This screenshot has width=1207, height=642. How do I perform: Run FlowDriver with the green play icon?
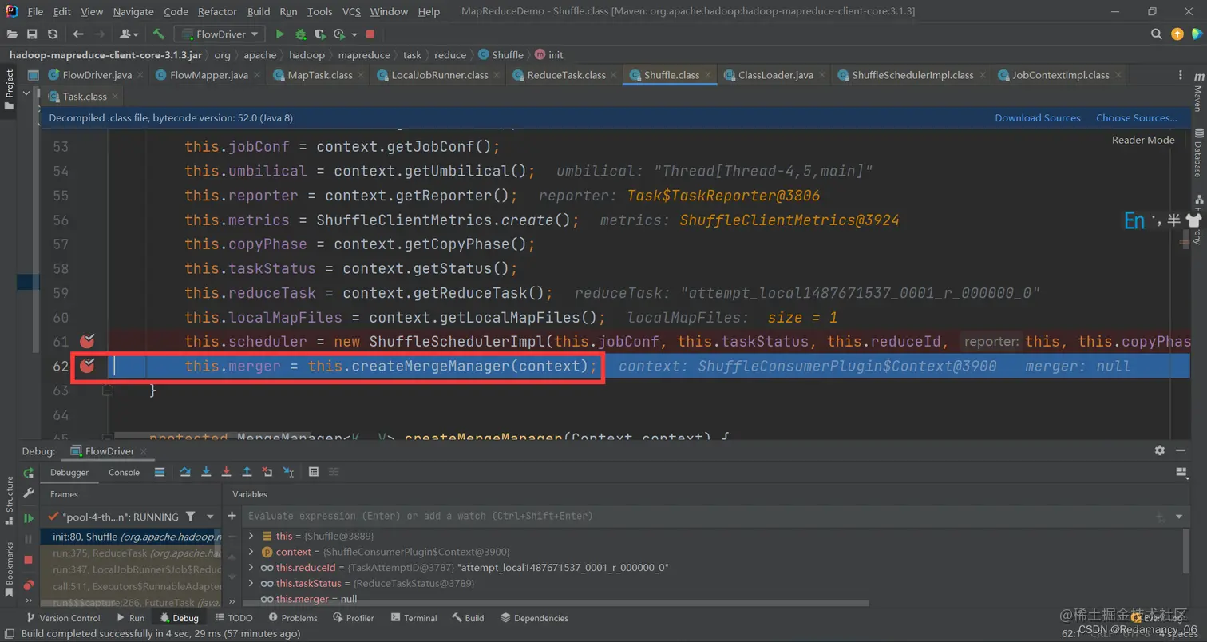point(280,34)
